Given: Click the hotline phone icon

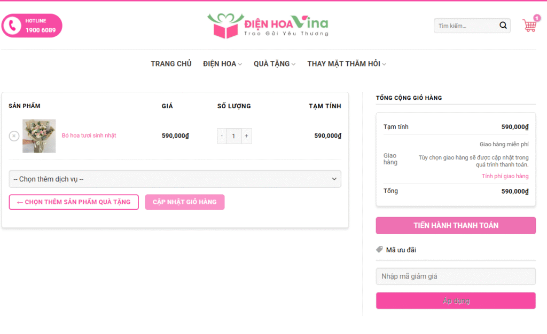Looking at the screenshot, I should pos(13,26).
